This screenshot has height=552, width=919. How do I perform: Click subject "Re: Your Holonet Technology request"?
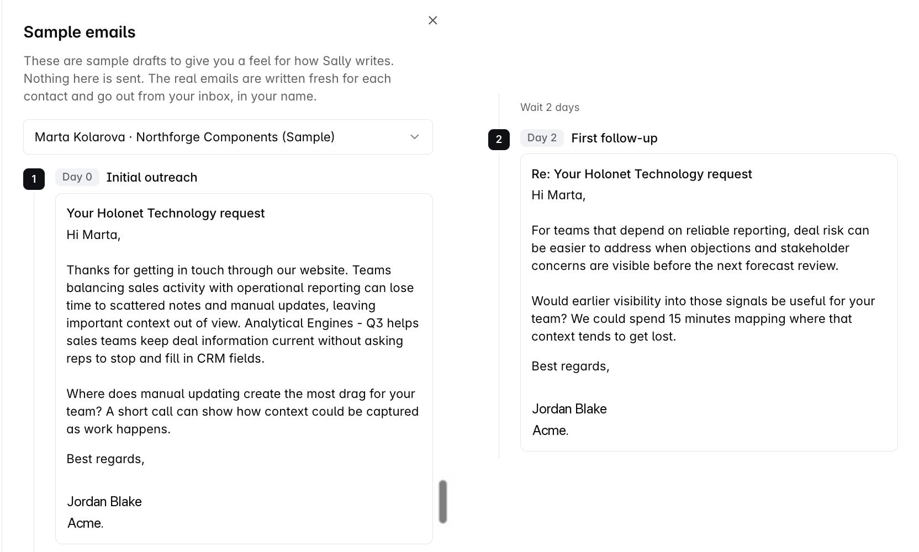642,174
